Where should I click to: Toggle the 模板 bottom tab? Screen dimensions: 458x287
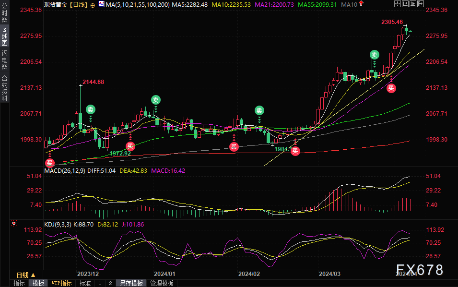click(38, 284)
